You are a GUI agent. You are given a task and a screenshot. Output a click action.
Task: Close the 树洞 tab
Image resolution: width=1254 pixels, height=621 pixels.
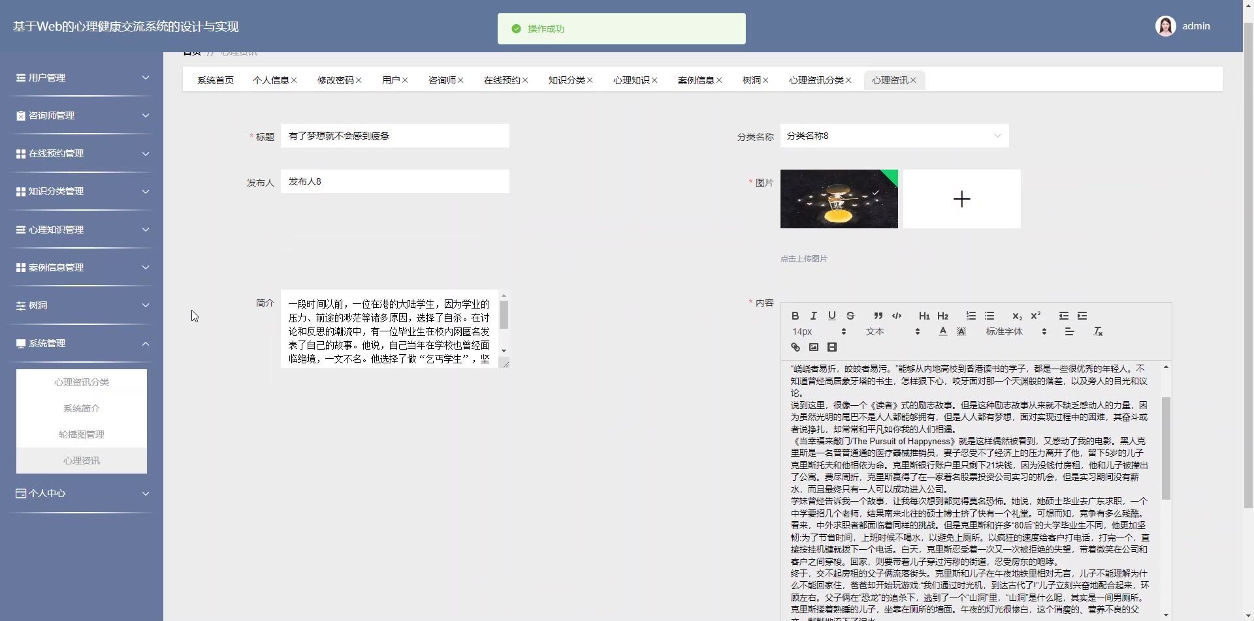pyautogui.click(x=765, y=80)
